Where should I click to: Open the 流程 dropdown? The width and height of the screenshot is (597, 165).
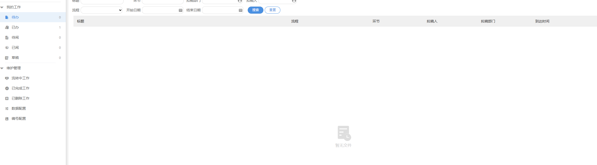click(102, 10)
